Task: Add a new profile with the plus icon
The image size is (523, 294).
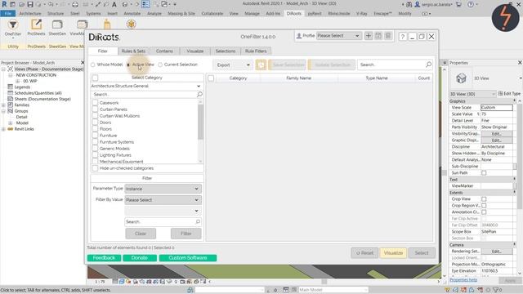Action: click(x=369, y=36)
